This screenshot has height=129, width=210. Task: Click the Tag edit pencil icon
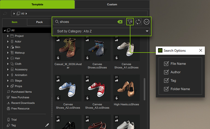47,125
